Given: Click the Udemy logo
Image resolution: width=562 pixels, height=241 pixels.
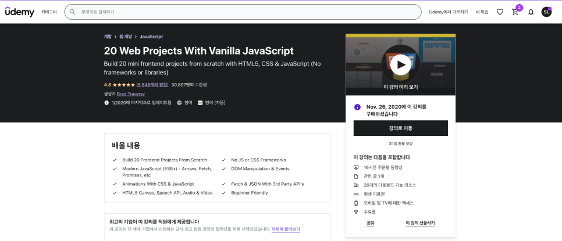Looking at the screenshot, I should tap(20, 12).
